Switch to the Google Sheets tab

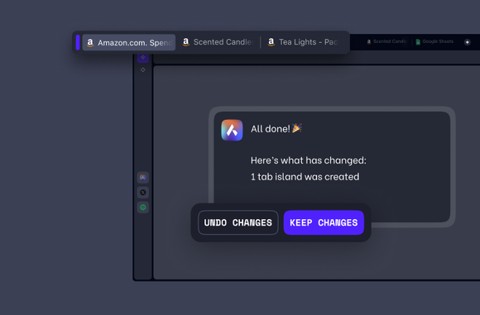pos(434,41)
